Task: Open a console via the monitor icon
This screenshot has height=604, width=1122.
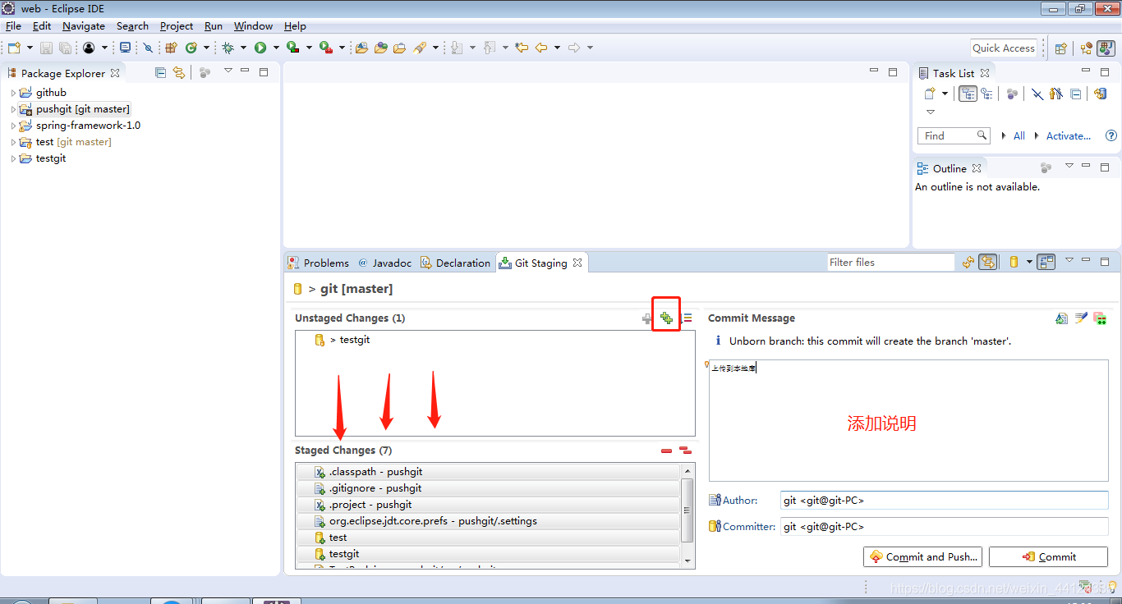Action: [x=125, y=48]
